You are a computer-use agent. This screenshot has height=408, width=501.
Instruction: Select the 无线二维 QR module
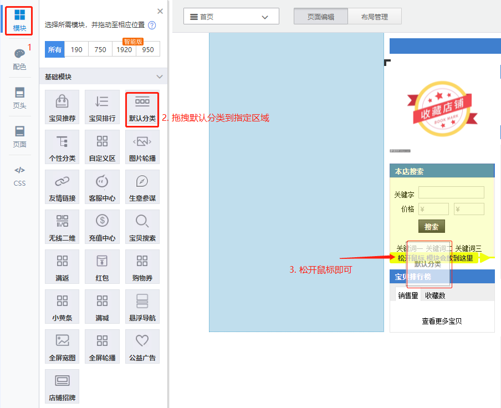[x=62, y=227]
